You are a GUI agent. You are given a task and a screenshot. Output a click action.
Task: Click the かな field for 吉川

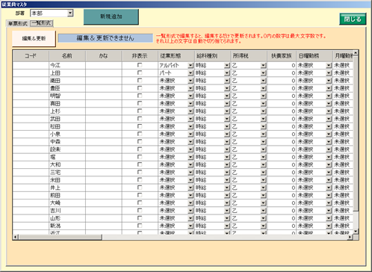(103, 211)
